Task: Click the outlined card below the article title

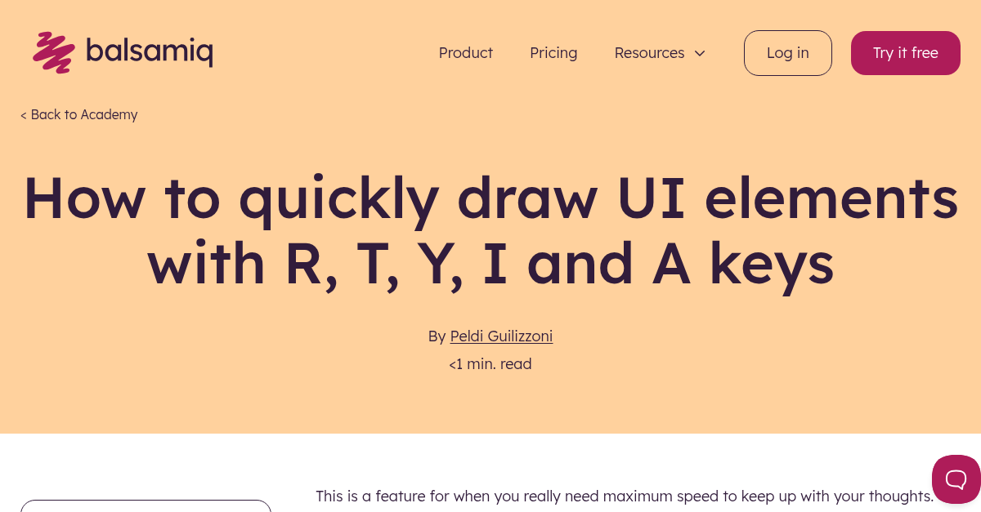Action: [146, 509]
